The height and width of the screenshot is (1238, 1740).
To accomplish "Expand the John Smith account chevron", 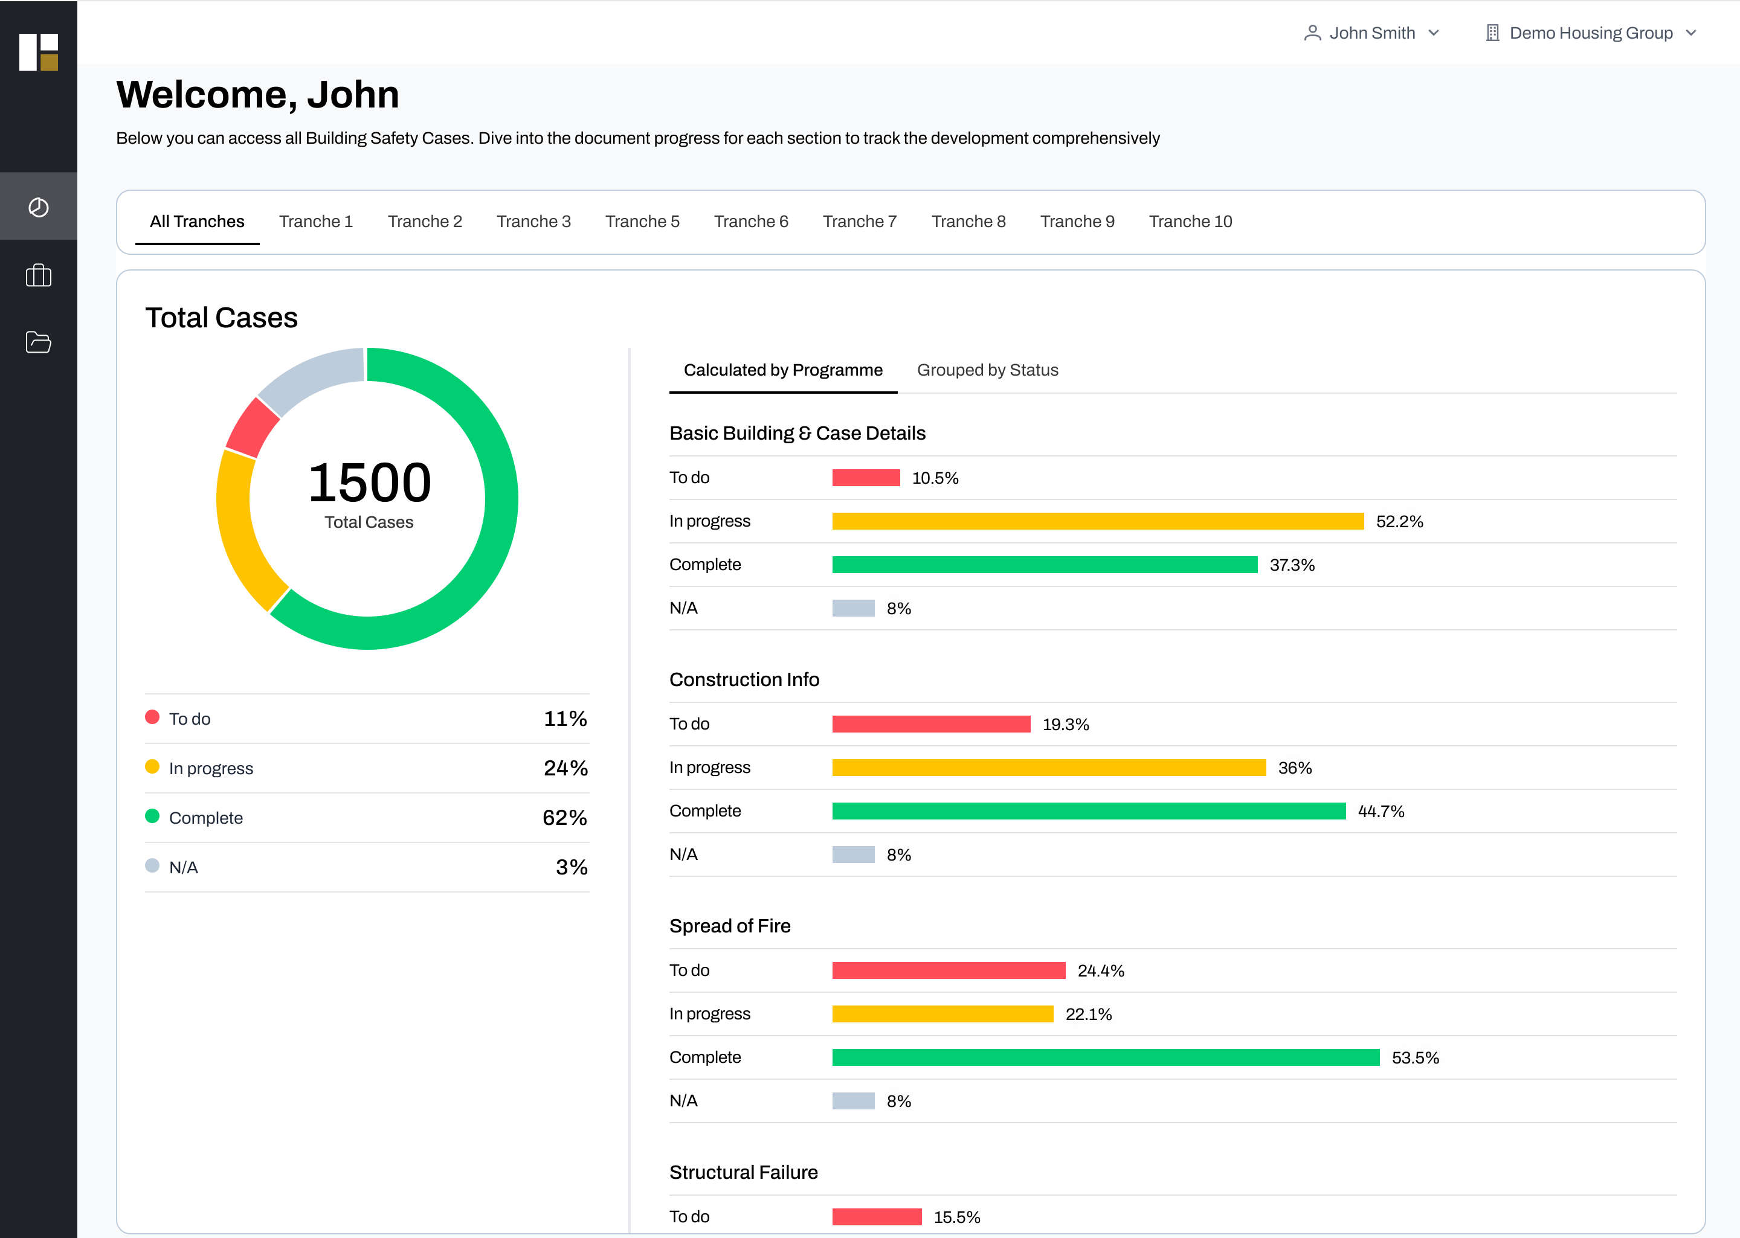I will tap(1434, 33).
